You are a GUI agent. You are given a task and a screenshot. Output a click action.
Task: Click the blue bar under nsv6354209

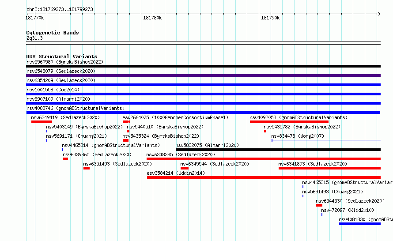pos(203,85)
